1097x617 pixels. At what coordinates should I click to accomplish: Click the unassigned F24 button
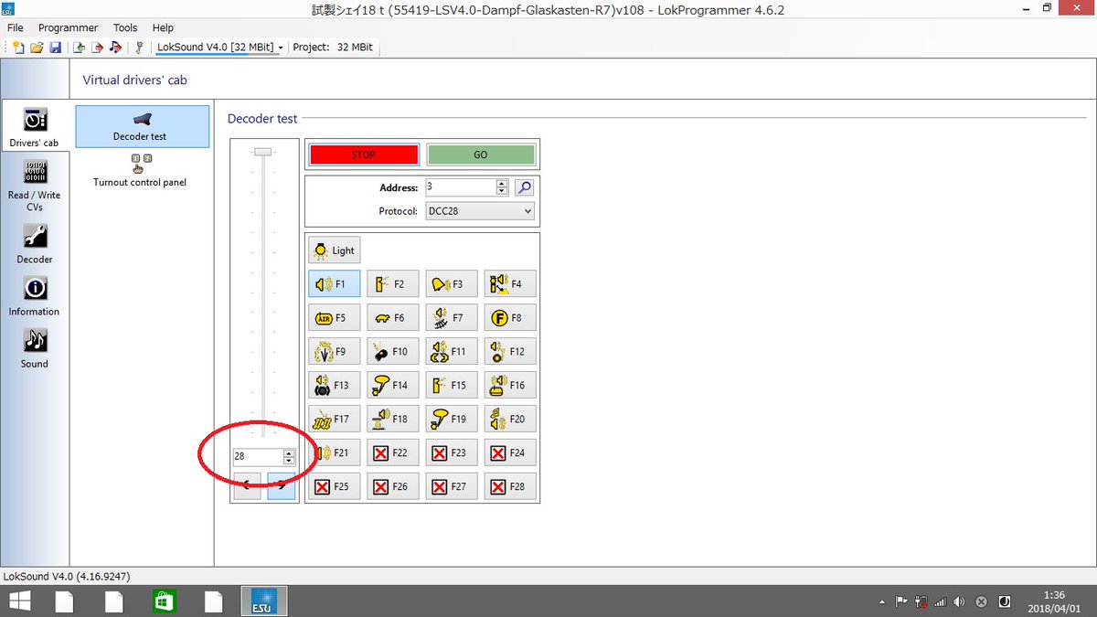(x=510, y=453)
